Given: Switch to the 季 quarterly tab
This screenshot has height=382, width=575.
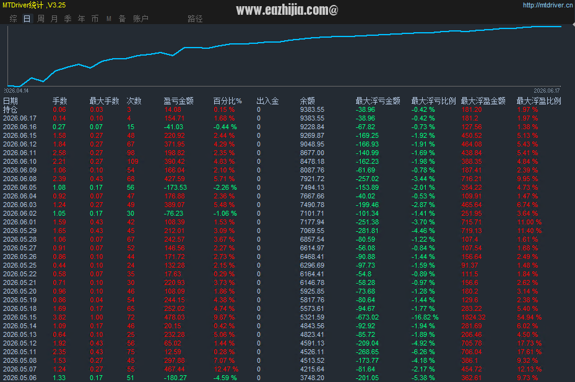Looking at the screenshot, I should 68,19.
